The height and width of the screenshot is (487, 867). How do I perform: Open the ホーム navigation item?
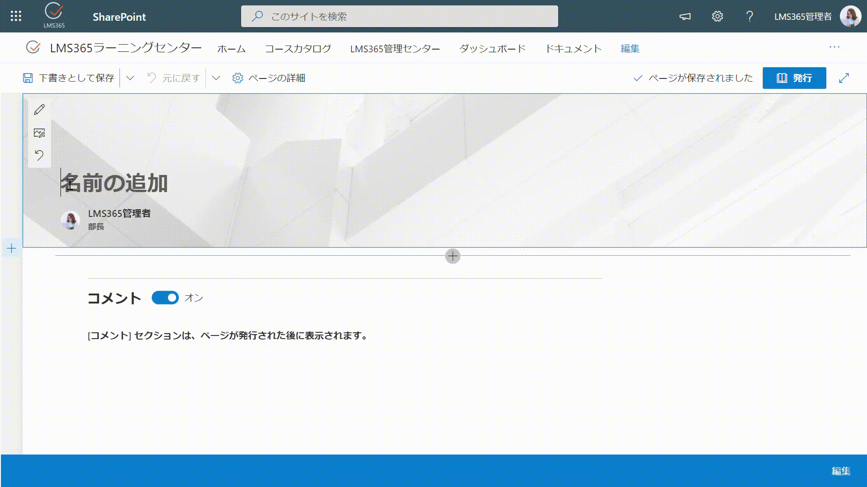(231, 49)
